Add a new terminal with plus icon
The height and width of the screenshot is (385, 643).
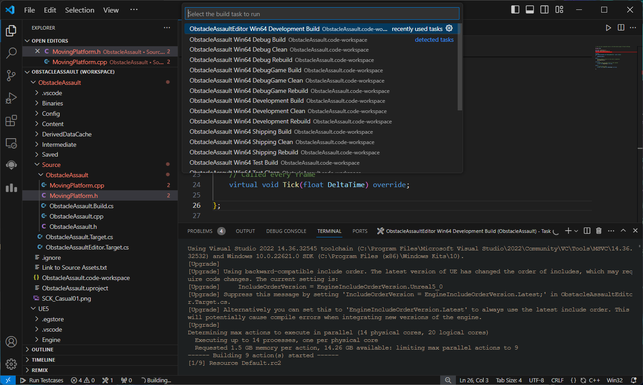(568, 231)
